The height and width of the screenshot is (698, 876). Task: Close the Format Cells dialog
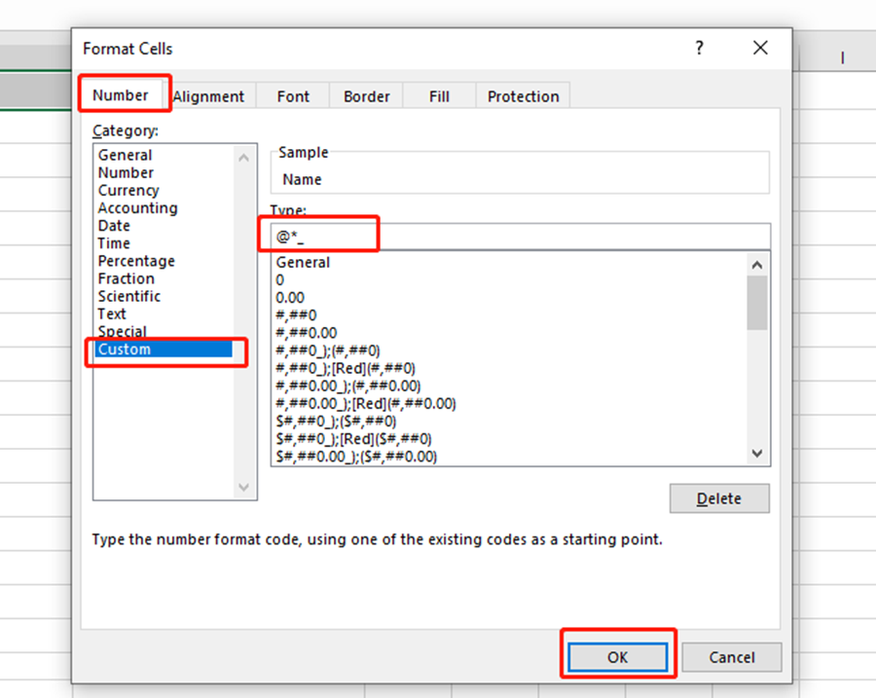(760, 48)
